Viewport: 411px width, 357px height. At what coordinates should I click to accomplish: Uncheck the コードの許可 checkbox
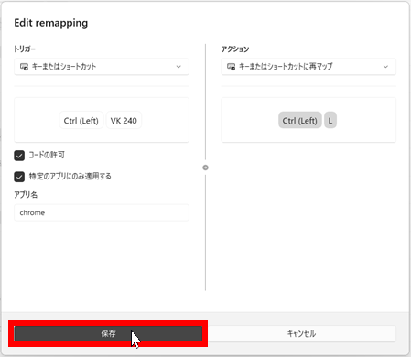19,156
